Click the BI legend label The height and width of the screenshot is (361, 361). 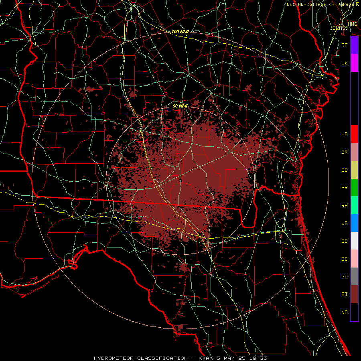[x=345, y=294]
